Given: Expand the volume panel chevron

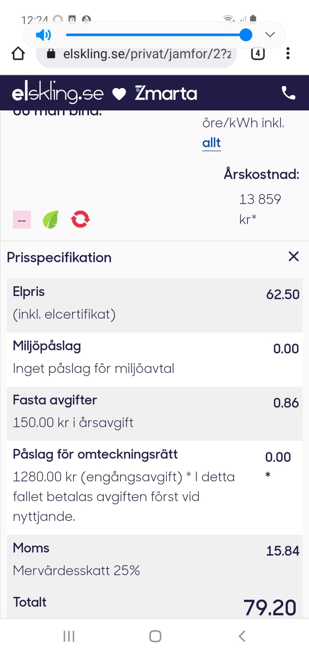Looking at the screenshot, I should (270, 35).
